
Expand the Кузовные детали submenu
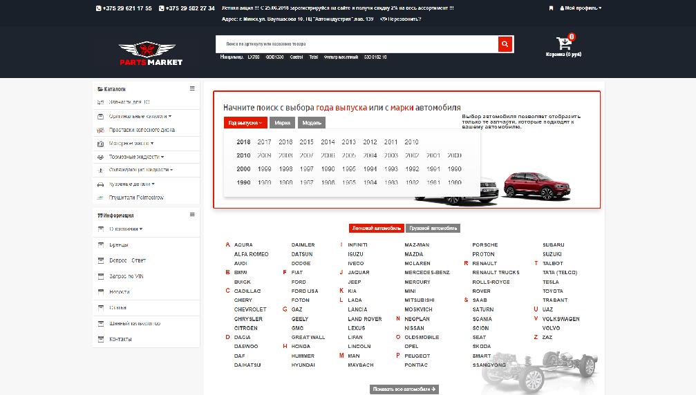point(132,184)
